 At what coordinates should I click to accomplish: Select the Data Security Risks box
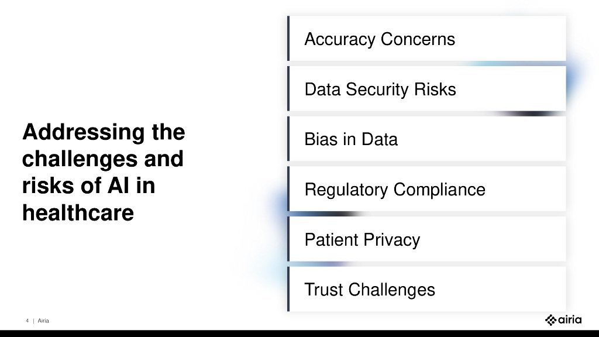point(427,90)
